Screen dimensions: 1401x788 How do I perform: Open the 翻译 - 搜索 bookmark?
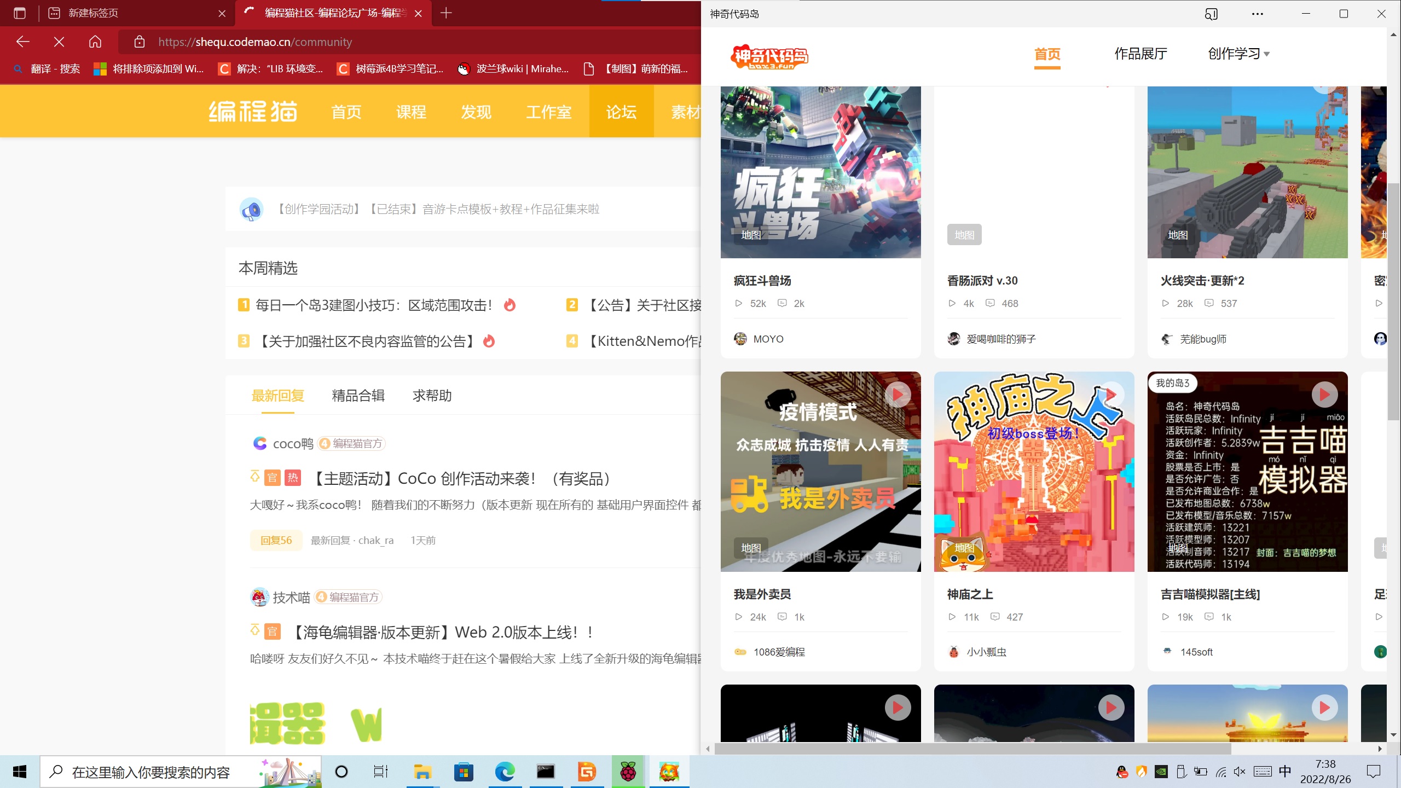47,69
